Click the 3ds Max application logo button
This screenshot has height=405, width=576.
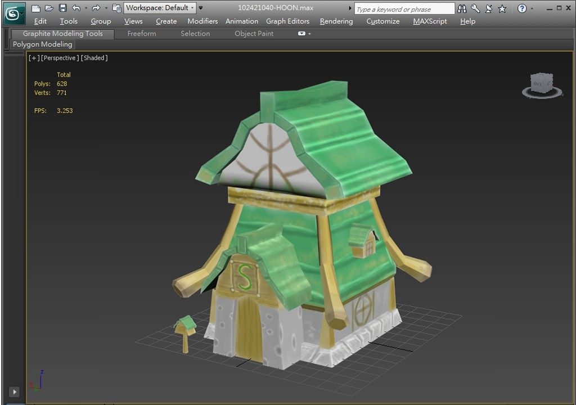13,13
